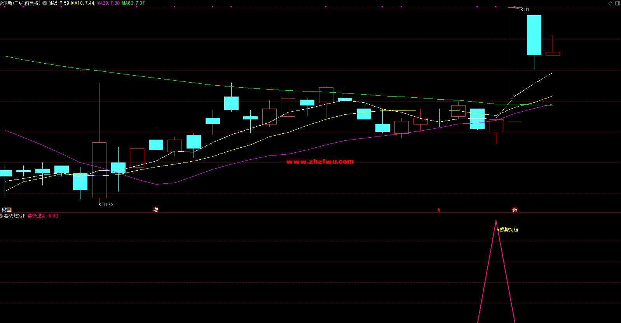
Task: Click the 蓄势爆发: 0.00 indicator value
Action: (x=43, y=216)
